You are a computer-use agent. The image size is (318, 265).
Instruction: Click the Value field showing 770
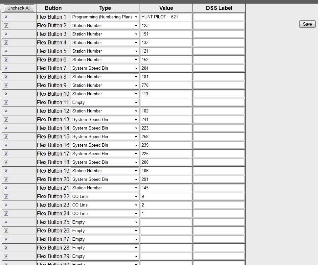coord(166,85)
